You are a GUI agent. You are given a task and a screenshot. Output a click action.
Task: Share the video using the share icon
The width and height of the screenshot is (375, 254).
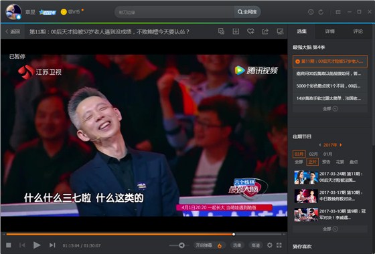coord(265,31)
